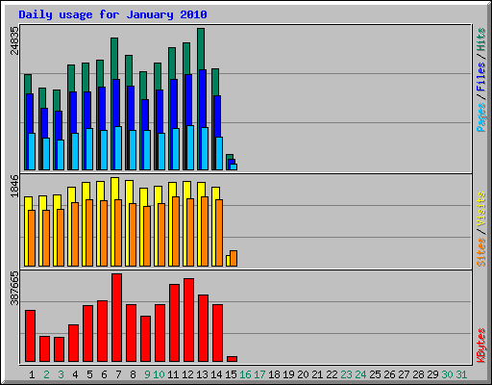Click day 27 on the date axis
This screenshot has width=492, height=385.
pyautogui.click(x=404, y=374)
